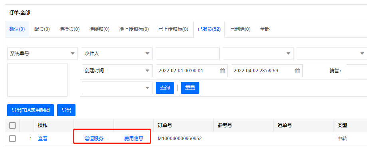Click the 重置 reset button
Screen dimensions: 367x147
click(190, 88)
